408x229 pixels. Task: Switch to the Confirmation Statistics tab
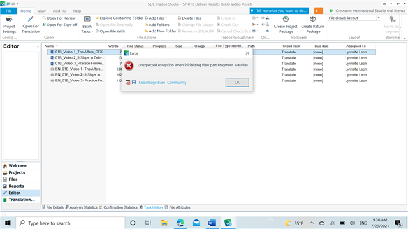coord(118,207)
